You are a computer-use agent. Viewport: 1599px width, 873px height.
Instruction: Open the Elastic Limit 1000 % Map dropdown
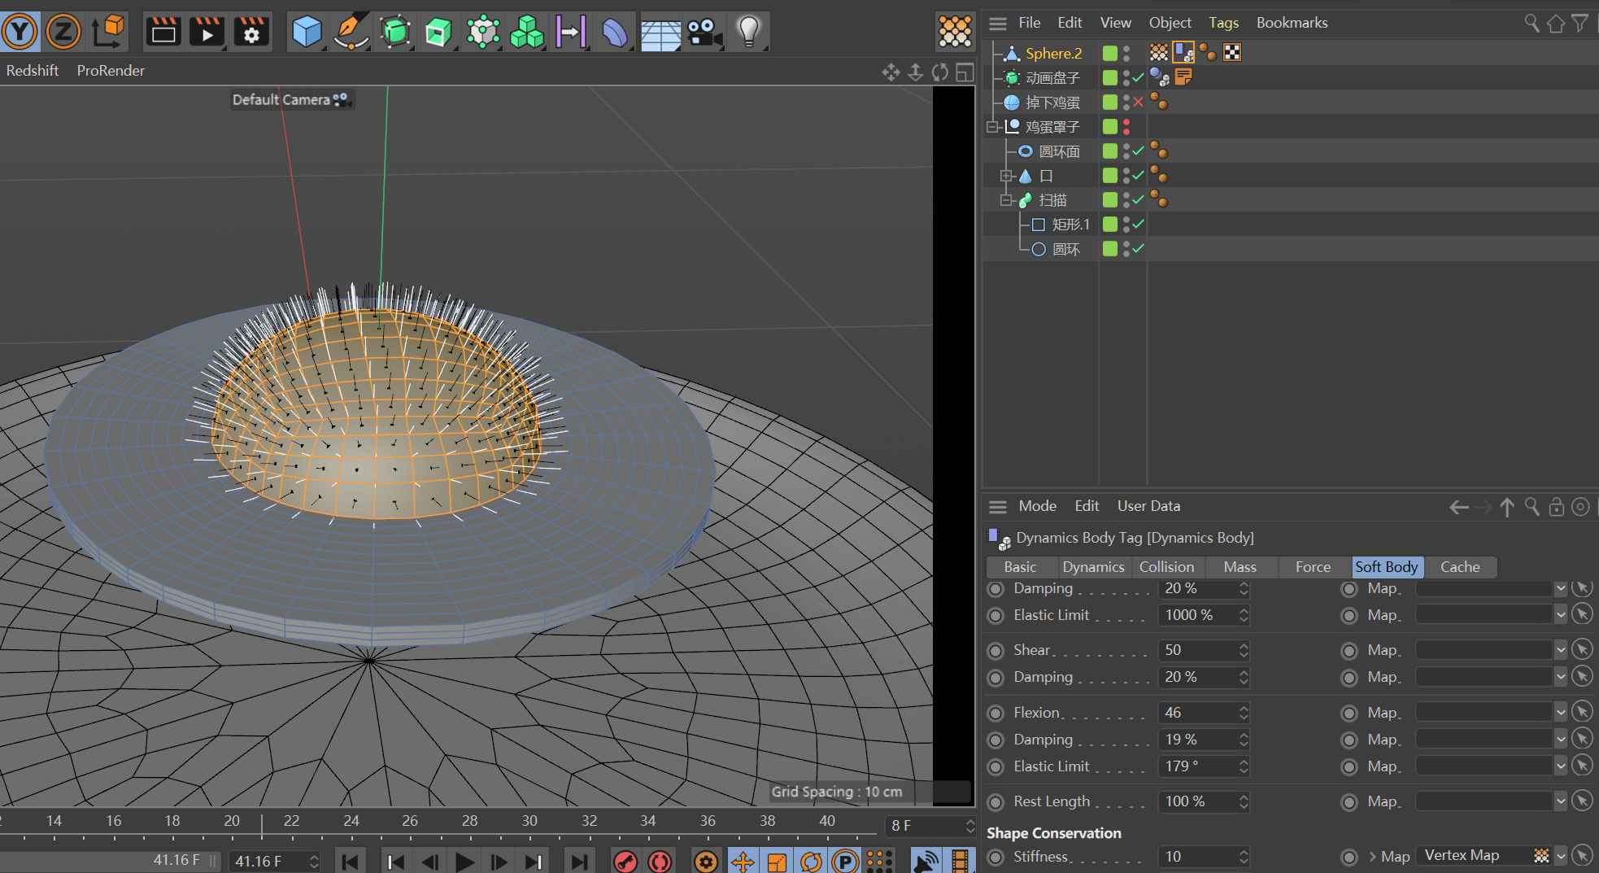(1560, 615)
